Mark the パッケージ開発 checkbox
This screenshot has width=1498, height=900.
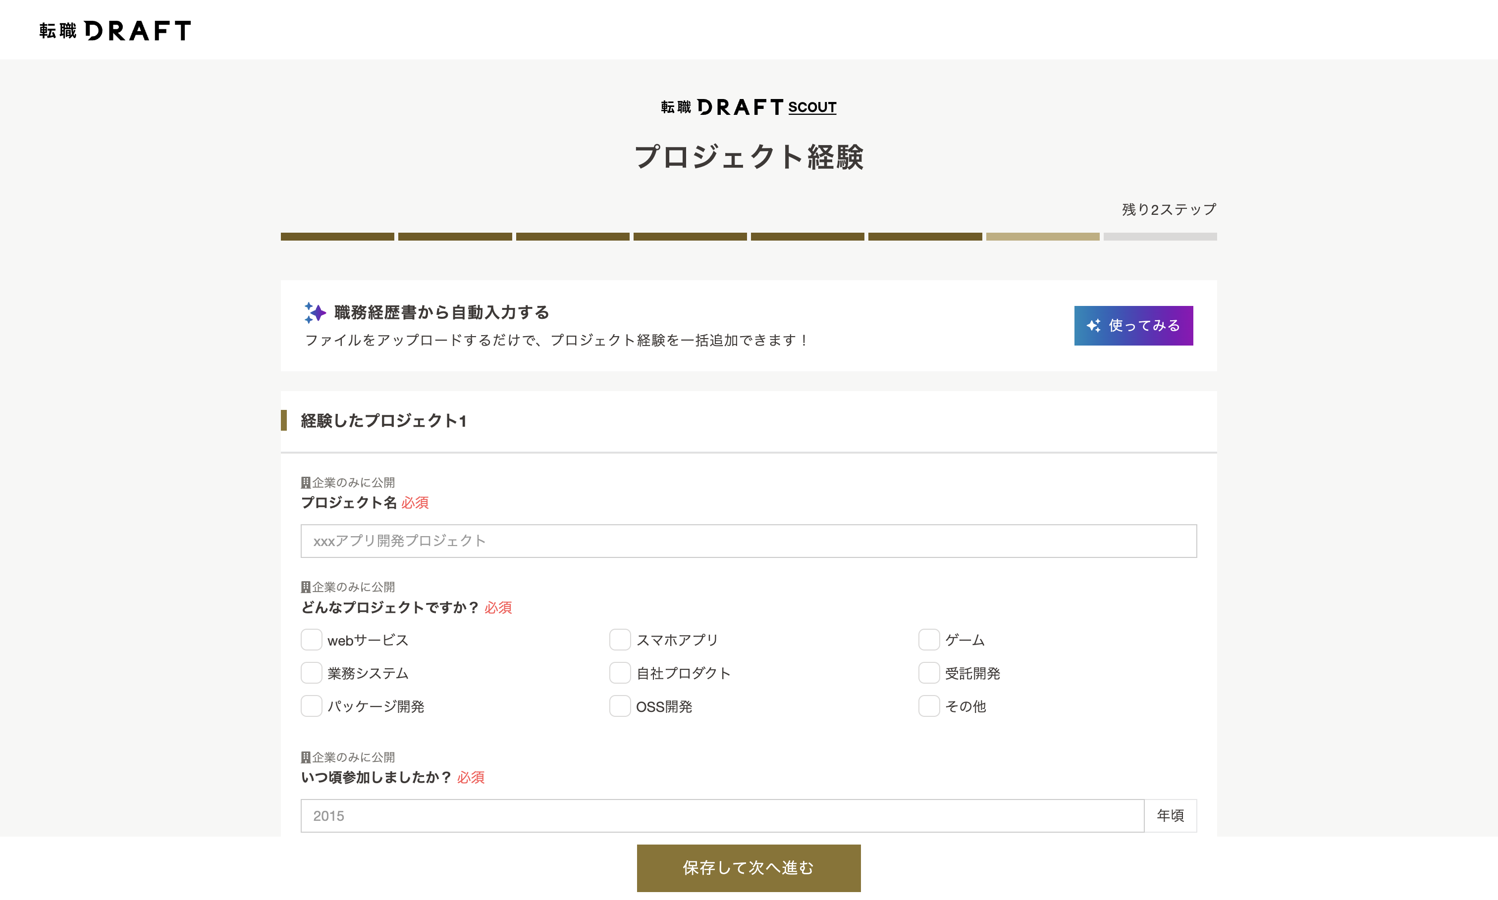311,706
